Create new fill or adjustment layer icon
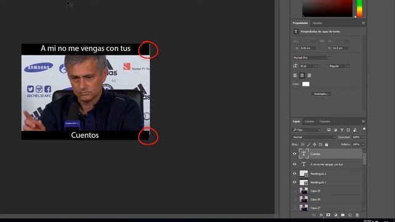This screenshot has height=222, width=395. click(336, 215)
